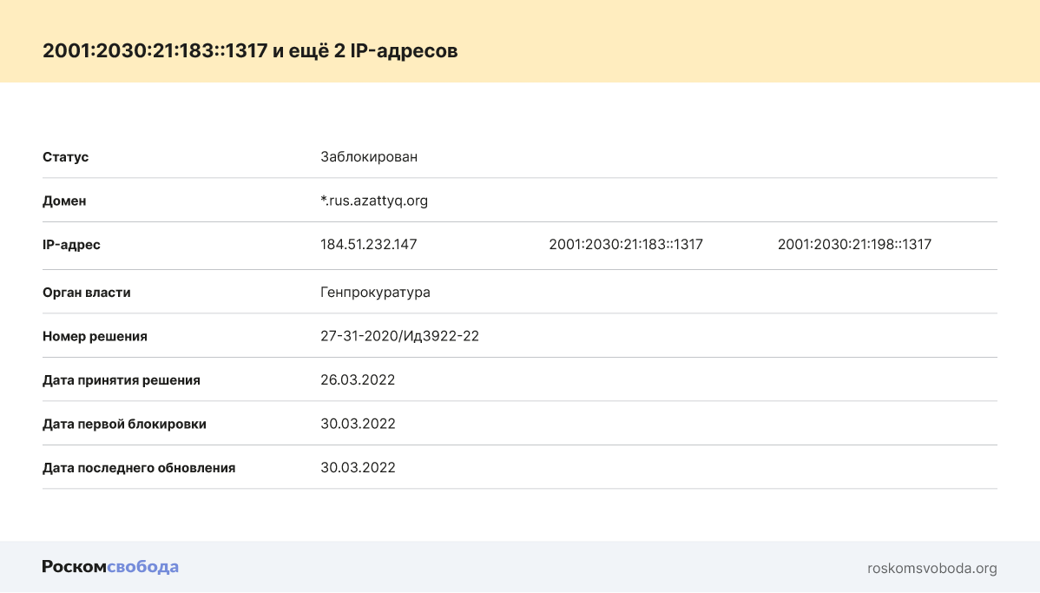Select the IPv6 address ending 198::1317
The width and height of the screenshot is (1040, 593).
click(x=854, y=245)
